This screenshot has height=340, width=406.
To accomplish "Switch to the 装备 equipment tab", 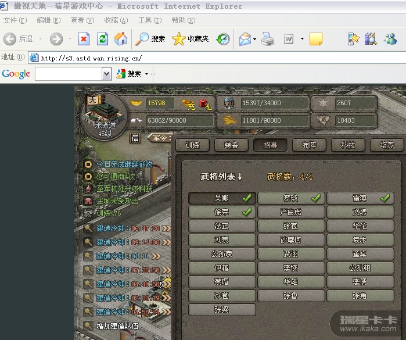I will pos(231,145).
